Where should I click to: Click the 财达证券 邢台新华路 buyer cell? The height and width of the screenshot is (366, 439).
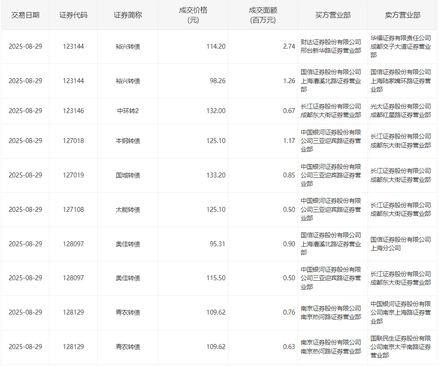(331, 46)
